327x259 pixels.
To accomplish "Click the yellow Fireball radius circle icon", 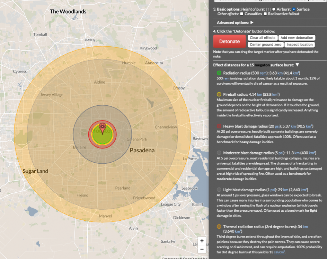I will point(219,94).
